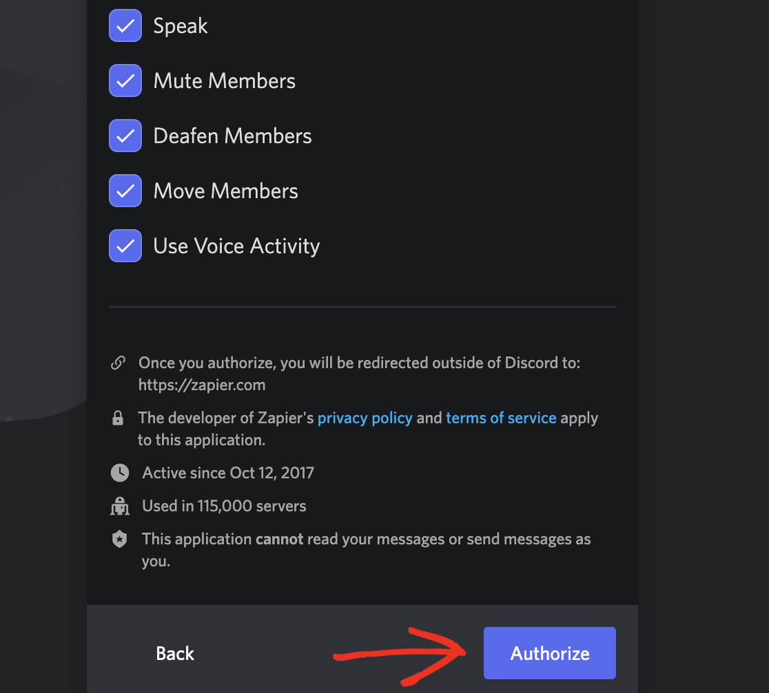The image size is (769, 693).
Task: Toggle the Deafen Members checkbox
Action: [x=125, y=136]
